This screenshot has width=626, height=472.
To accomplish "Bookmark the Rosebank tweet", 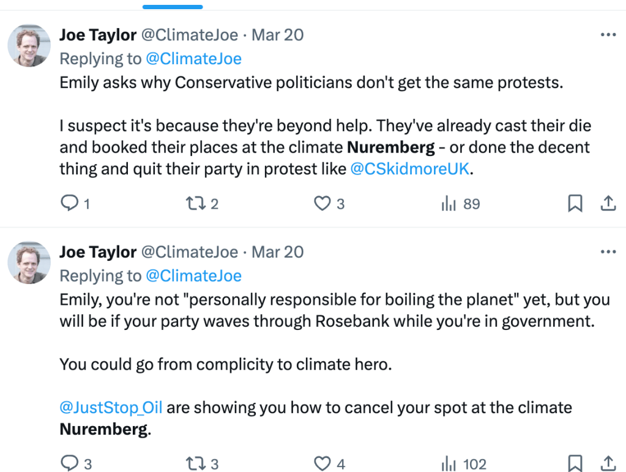I will pos(575,463).
